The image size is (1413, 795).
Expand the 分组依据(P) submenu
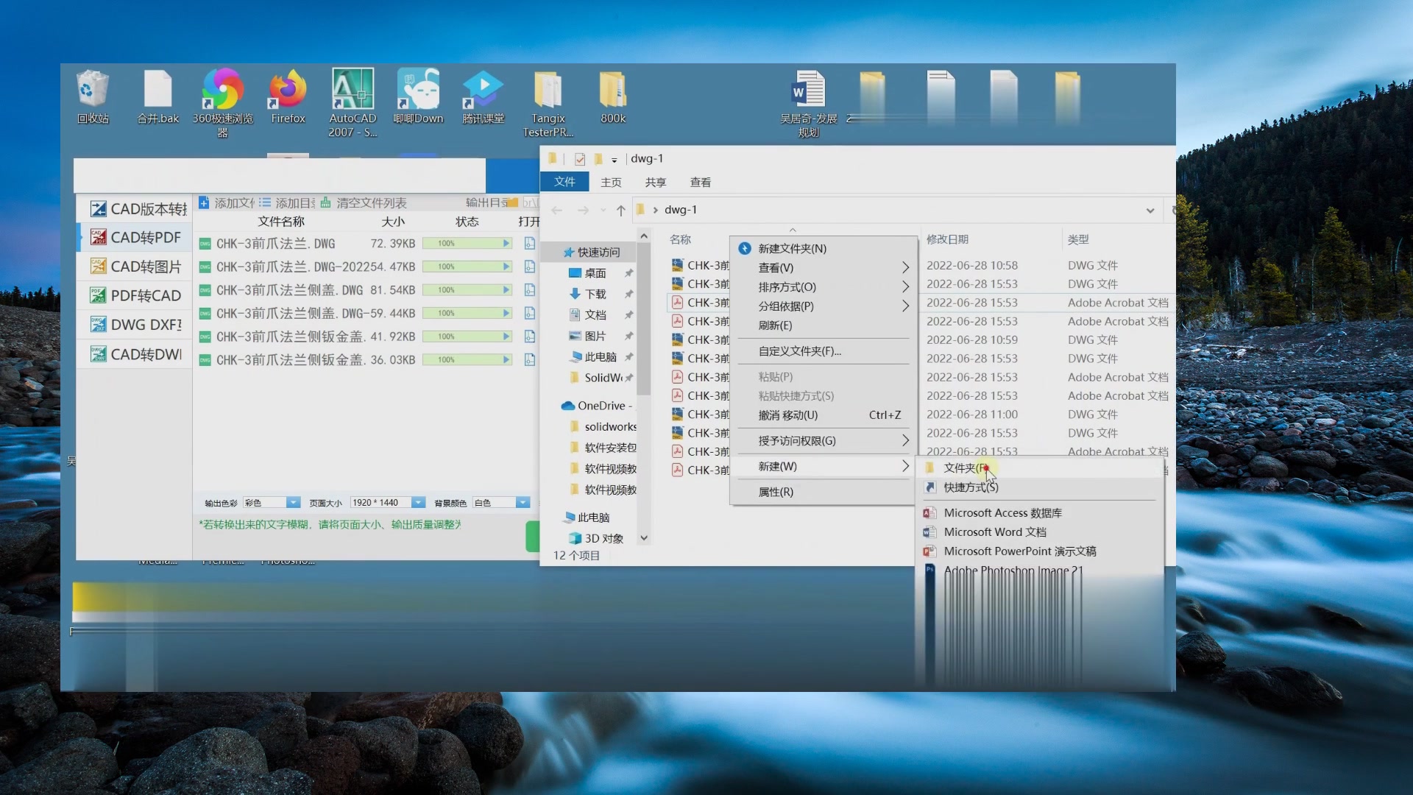coord(824,306)
